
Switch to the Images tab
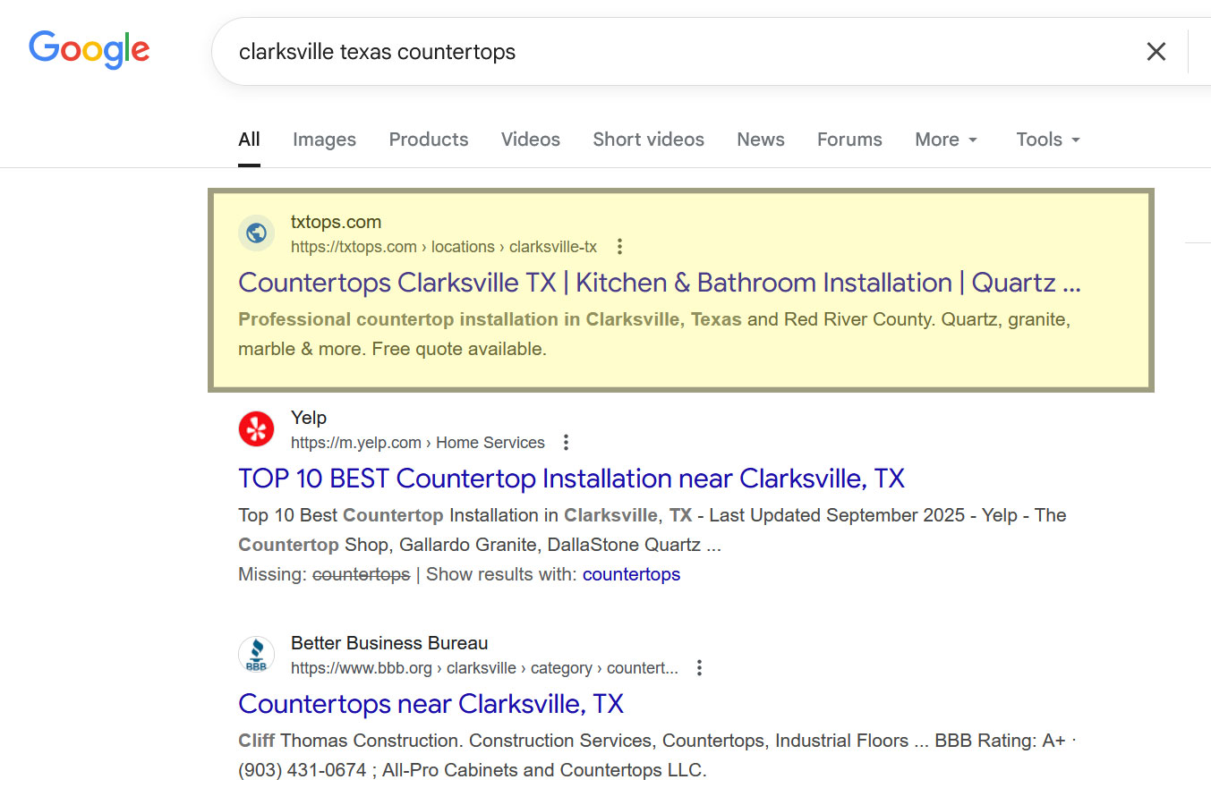click(324, 140)
